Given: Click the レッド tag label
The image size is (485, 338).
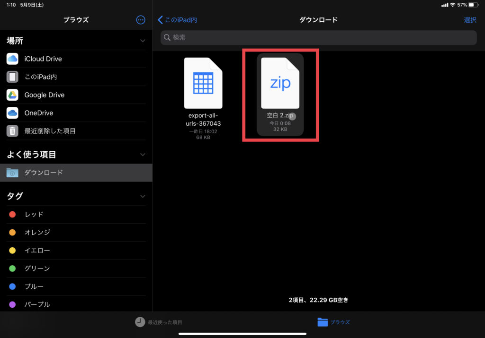Looking at the screenshot, I should pos(34,214).
